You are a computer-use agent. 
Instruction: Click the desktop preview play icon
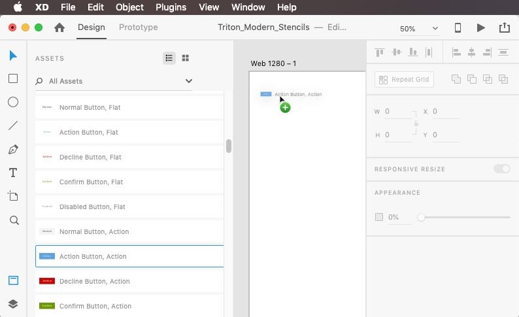click(481, 28)
